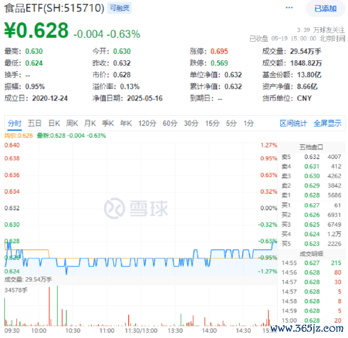The height and width of the screenshot is (338, 348).
Task: Click 溢价率 value 0.13%
Action: pyautogui.click(x=130, y=87)
